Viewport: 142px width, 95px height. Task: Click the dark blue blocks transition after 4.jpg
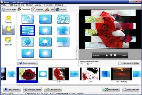(106, 74)
